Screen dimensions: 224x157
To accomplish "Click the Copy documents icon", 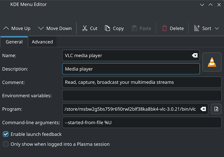I will [107, 28].
